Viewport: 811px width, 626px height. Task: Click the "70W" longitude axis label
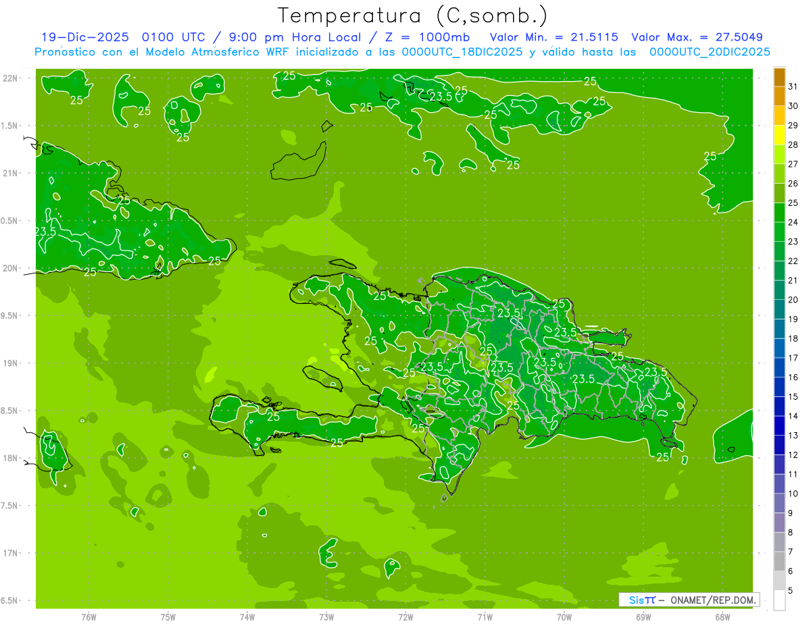click(x=564, y=617)
